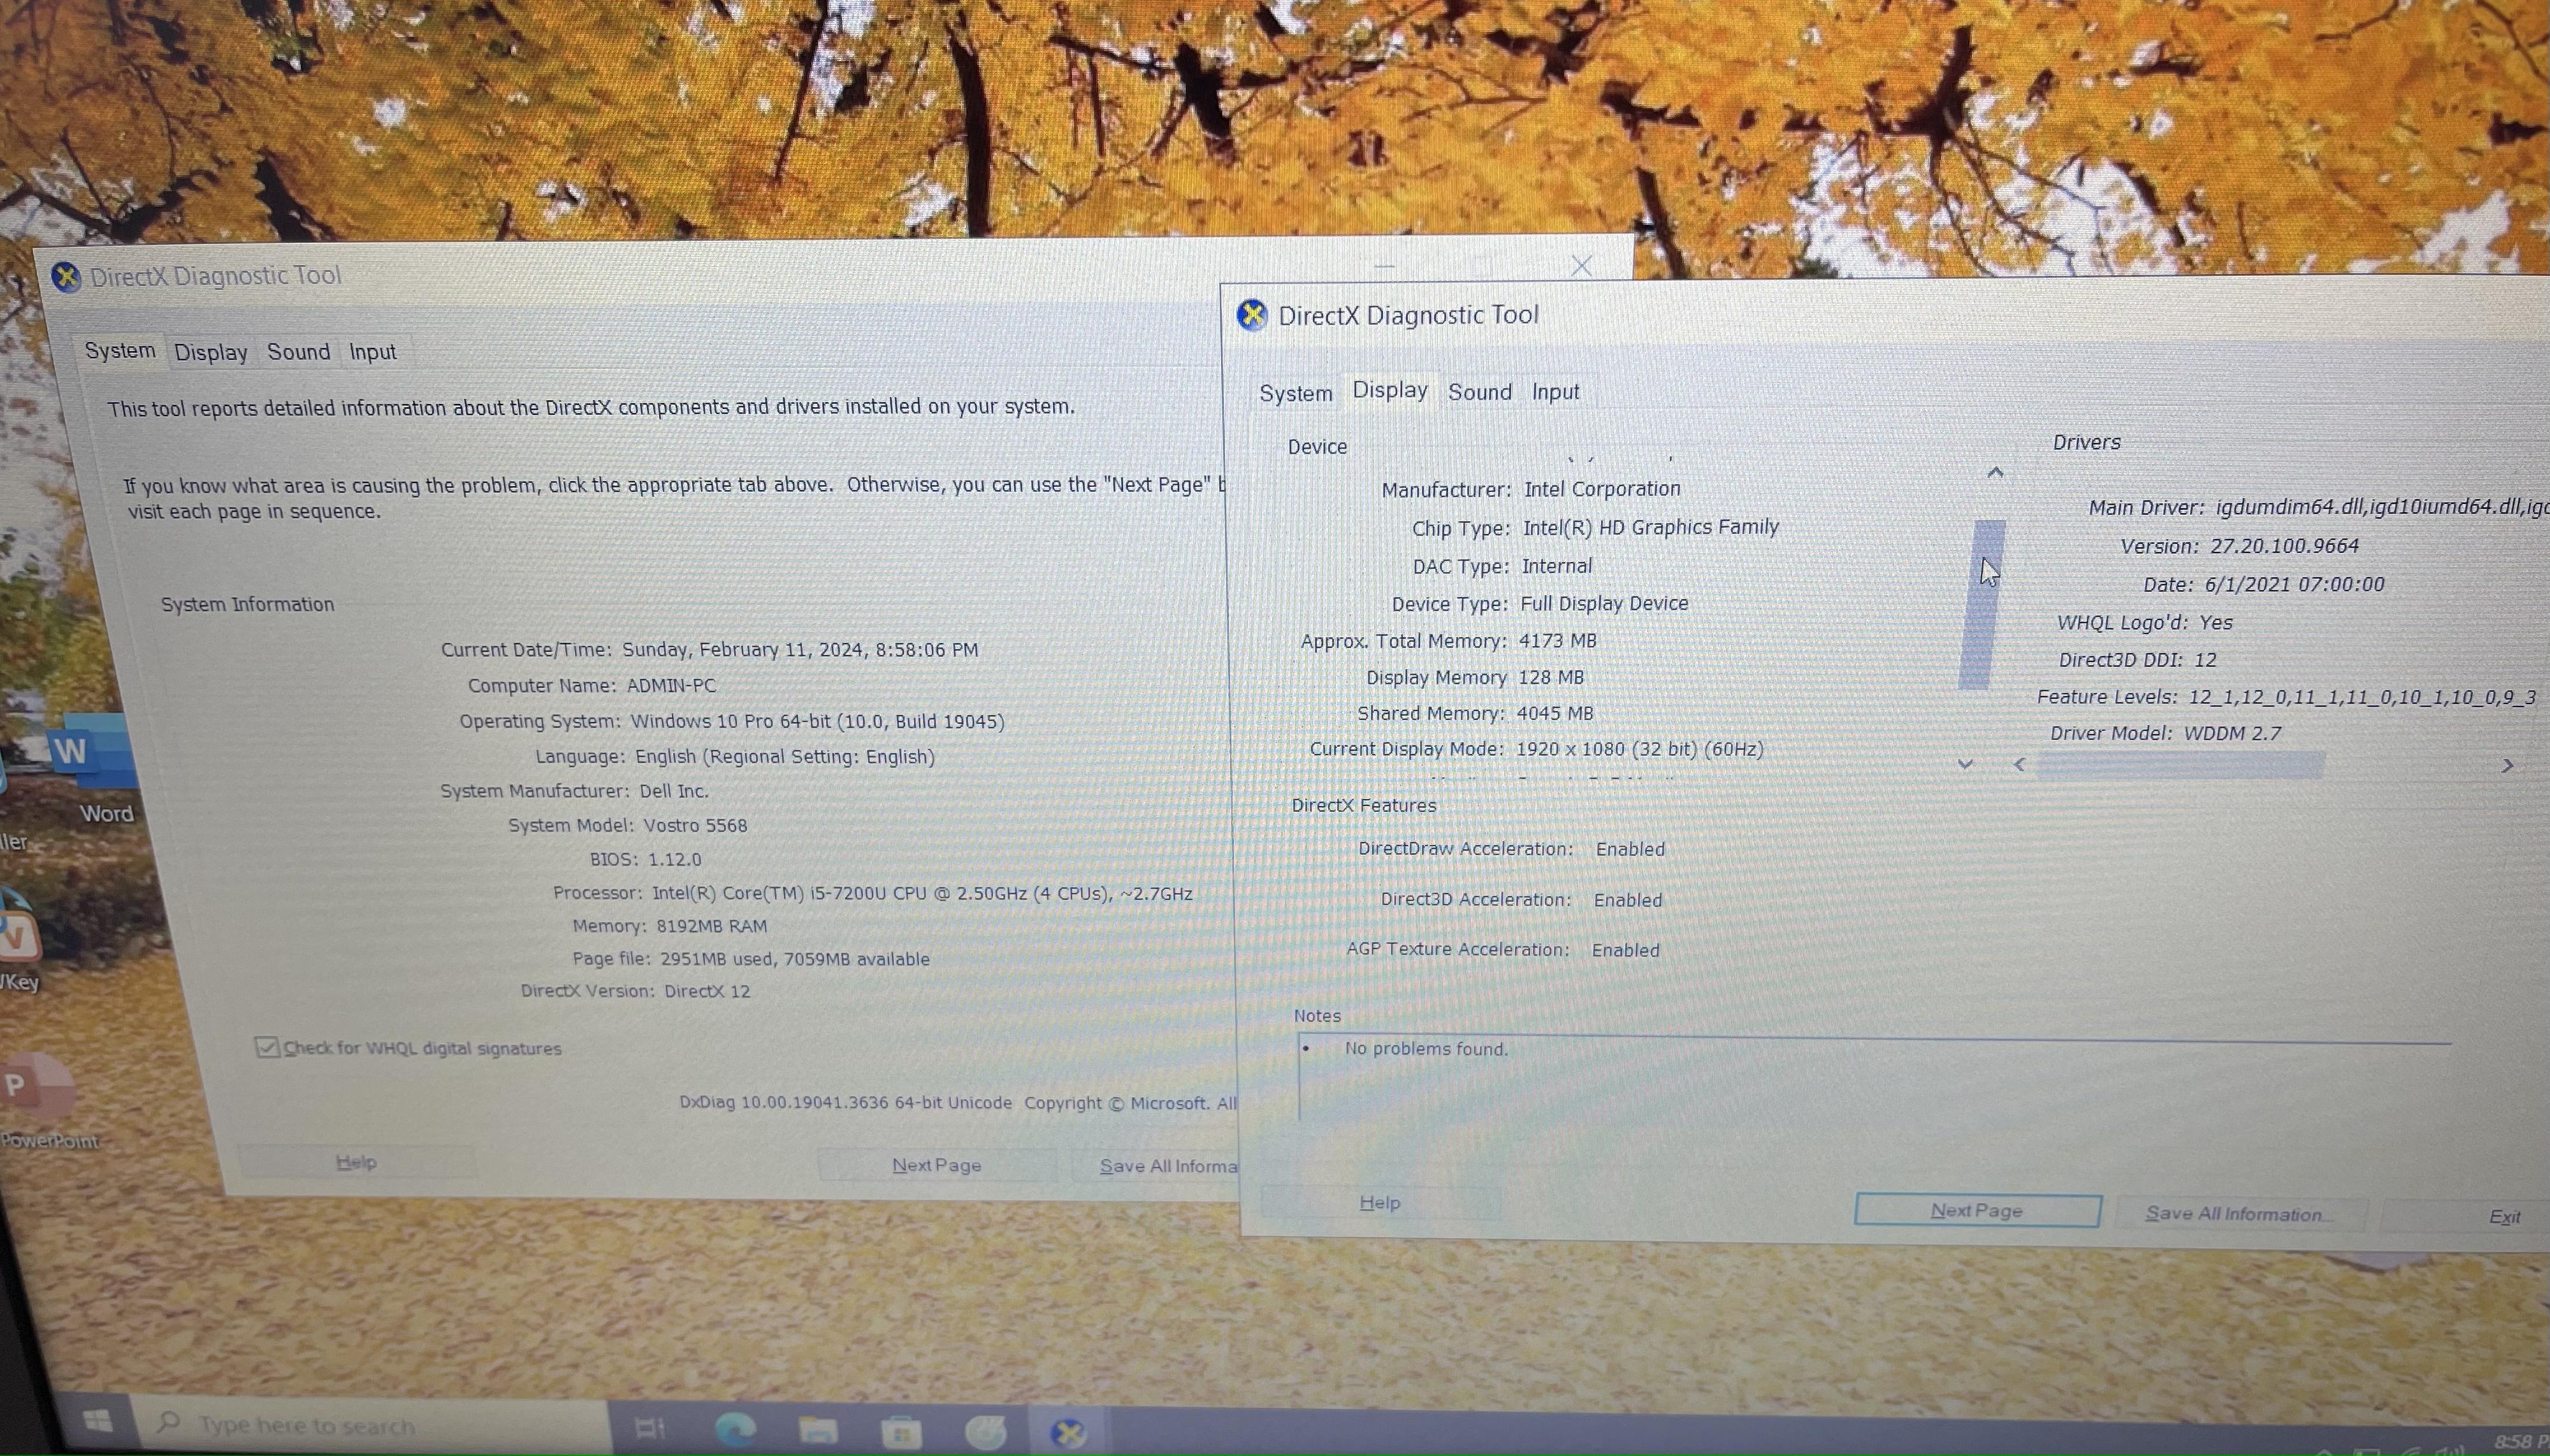Click the up arrow of the Device list scrollbar
The height and width of the screenshot is (1456, 2550).
[x=1995, y=472]
